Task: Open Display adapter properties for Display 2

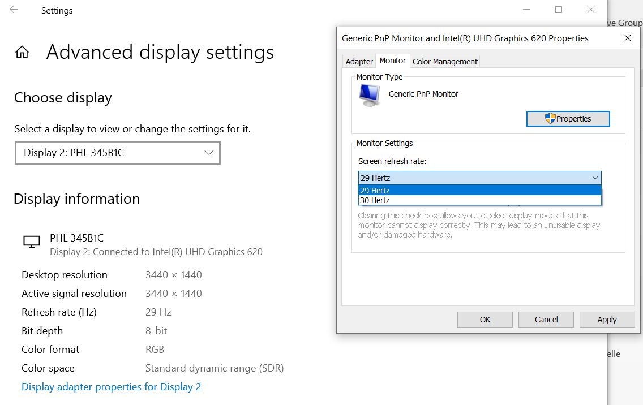Action: 111,387
